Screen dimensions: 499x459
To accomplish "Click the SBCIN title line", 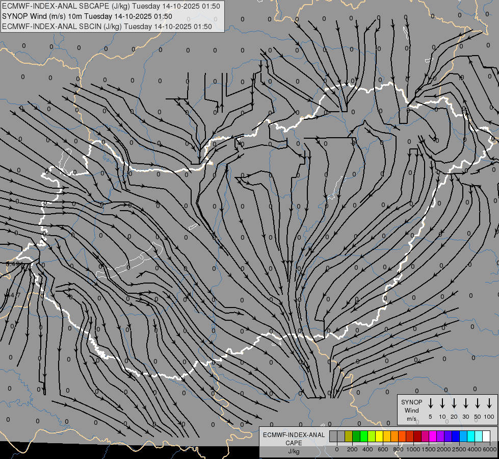I will (x=107, y=27).
